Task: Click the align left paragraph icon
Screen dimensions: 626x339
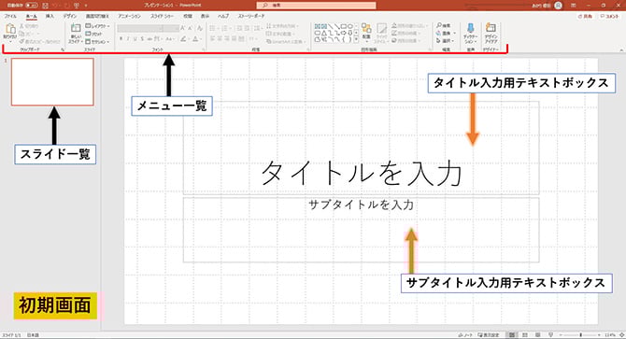Action: pyautogui.click(x=212, y=39)
